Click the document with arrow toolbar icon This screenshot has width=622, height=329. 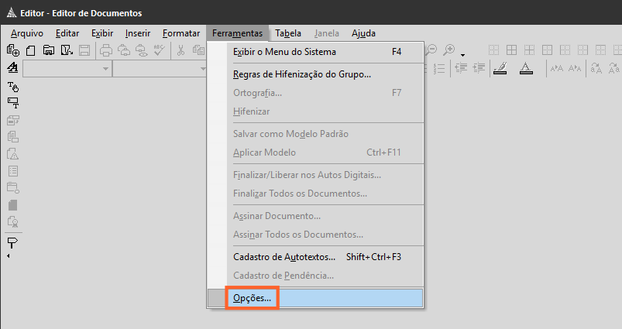pos(67,50)
